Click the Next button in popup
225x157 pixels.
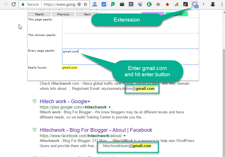[87, 14]
